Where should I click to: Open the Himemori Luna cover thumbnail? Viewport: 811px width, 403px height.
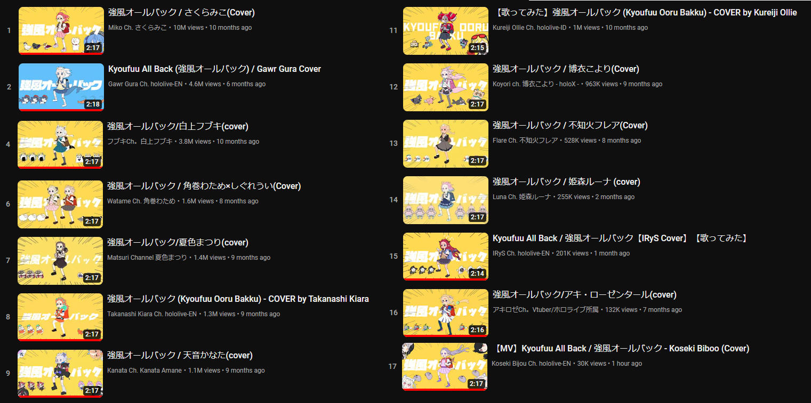coord(445,200)
